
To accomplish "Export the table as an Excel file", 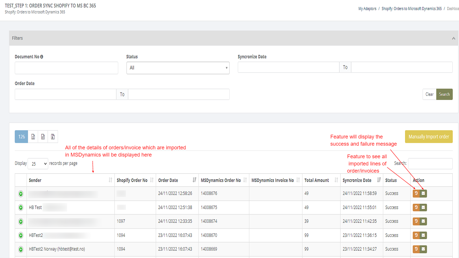I will pyautogui.click(x=33, y=137).
